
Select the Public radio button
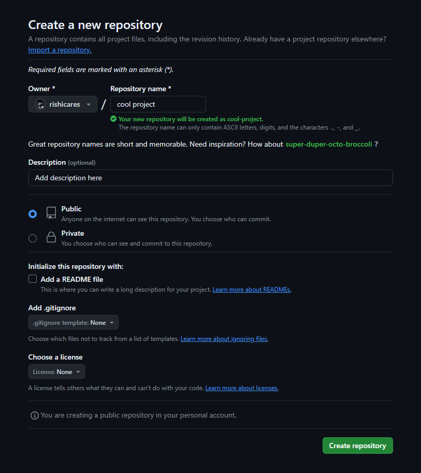[x=33, y=213]
